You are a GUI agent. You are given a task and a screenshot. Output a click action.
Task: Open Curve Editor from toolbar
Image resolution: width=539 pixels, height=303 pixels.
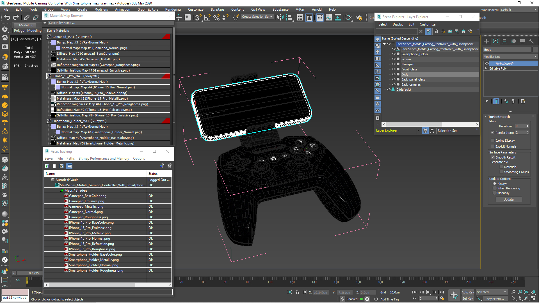point(329,18)
